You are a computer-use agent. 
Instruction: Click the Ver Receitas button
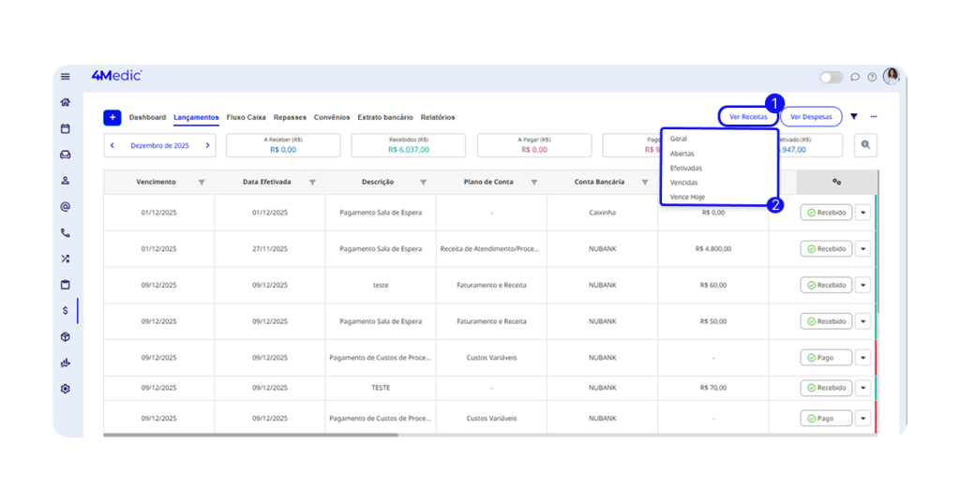[x=748, y=117]
